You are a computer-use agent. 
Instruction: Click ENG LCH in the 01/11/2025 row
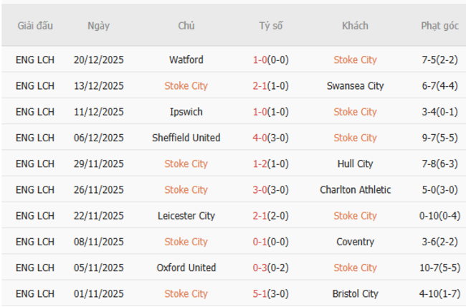click(35, 293)
